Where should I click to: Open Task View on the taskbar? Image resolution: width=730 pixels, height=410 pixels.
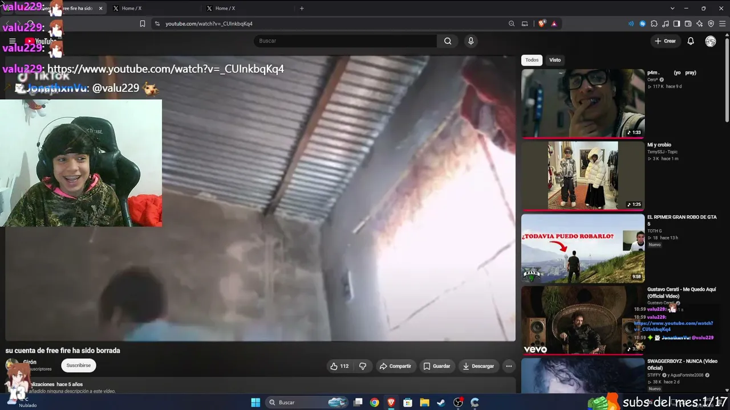click(358, 403)
